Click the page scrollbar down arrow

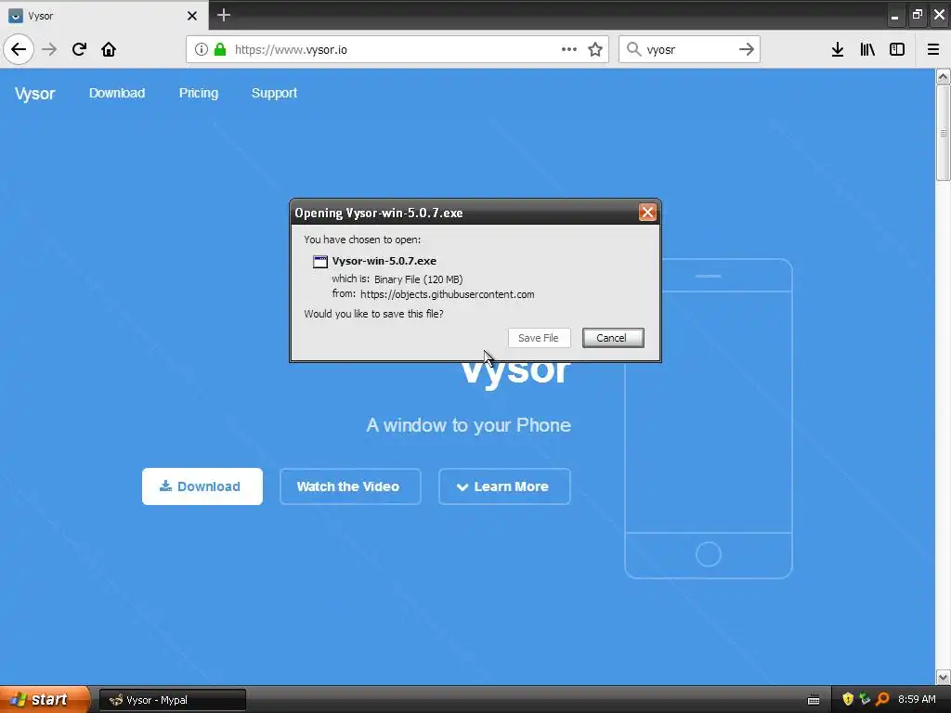click(x=943, y=677)
